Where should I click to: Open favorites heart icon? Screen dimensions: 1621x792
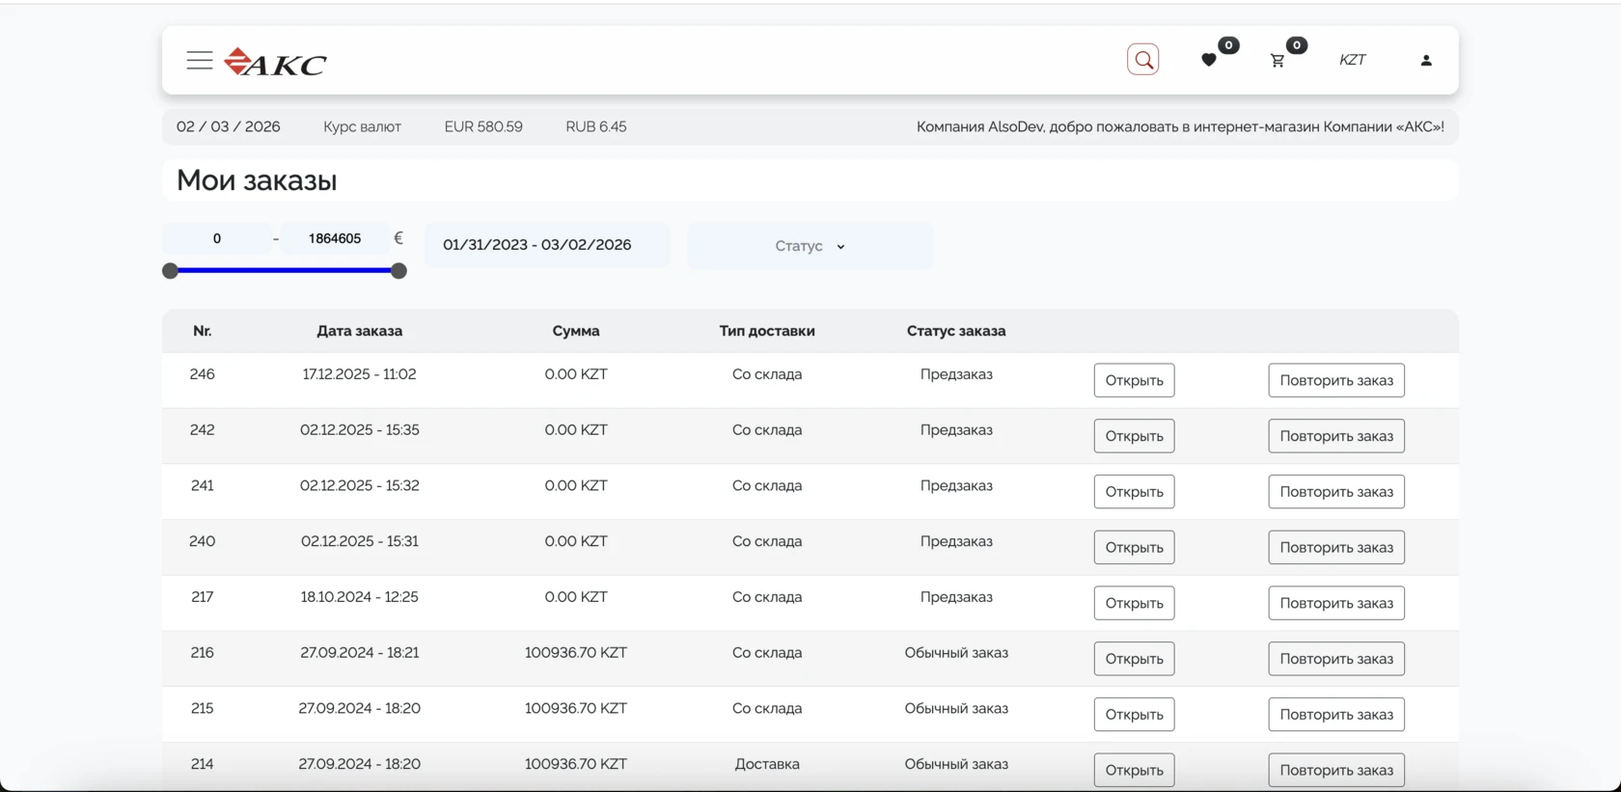[1209, 60]
